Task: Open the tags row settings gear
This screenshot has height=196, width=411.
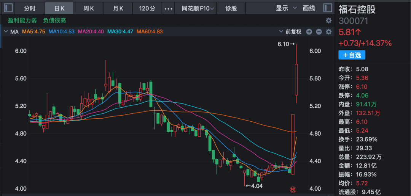Action: click(x=328, y=20)
